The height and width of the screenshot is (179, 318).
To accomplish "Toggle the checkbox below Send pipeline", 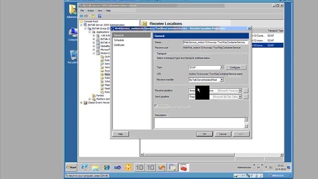I will pos(156,106).
